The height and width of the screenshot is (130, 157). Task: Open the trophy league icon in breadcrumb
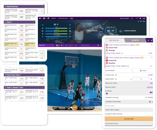click(x=48, y=18)
